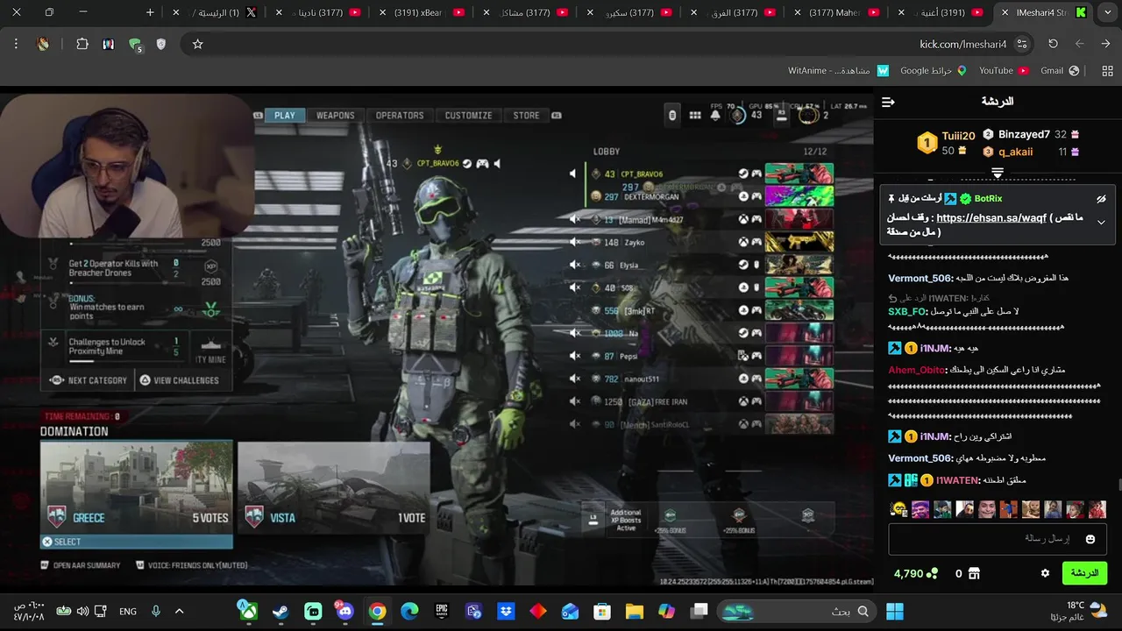
Task: Click VIEW CHALLENGES button
Action: [x=179, y=380]
